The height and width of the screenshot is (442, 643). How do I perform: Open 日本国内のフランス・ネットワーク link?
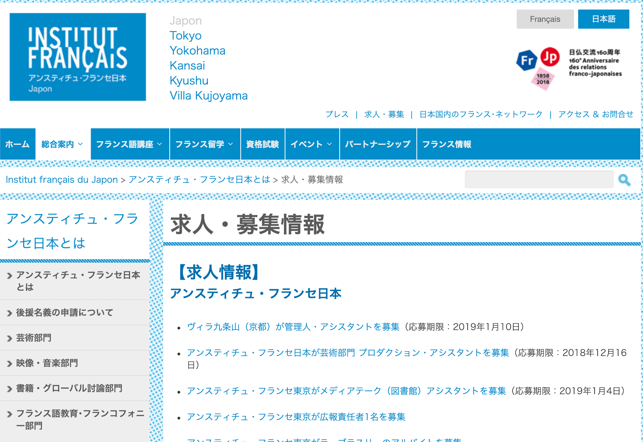[x=481, y=114]
